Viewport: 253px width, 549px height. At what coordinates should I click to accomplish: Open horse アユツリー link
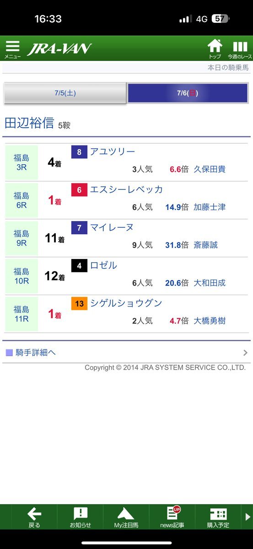113,151
